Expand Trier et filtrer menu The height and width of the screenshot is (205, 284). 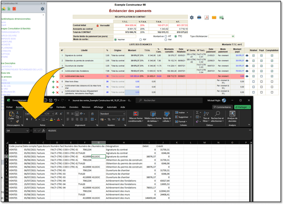(x=206, y=117)
